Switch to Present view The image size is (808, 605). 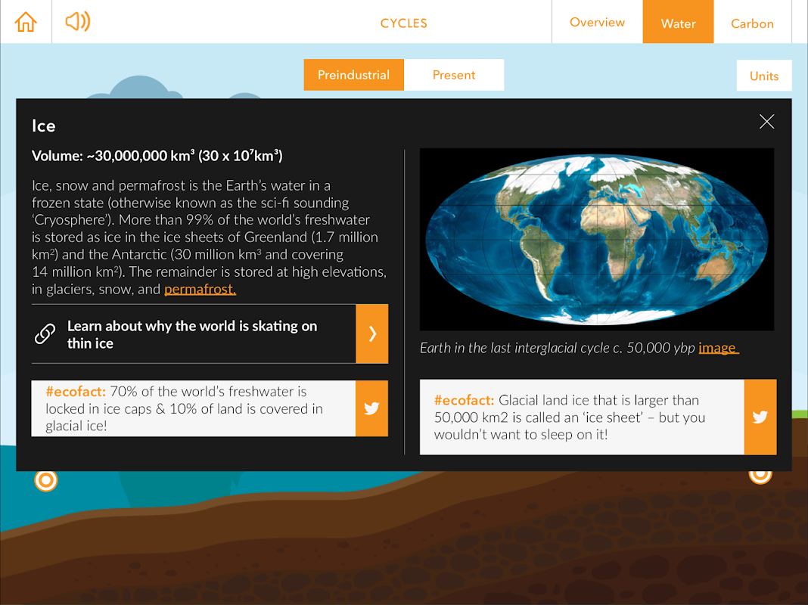coord(453,75)
